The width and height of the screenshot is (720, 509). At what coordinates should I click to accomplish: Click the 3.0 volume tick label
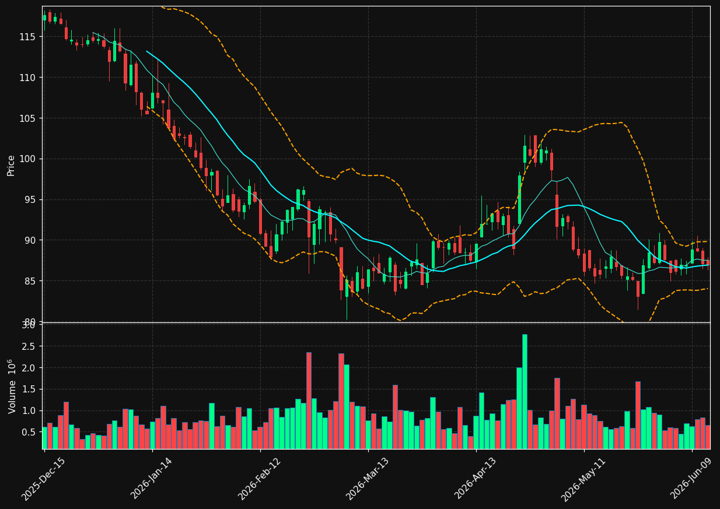(29, 325)
